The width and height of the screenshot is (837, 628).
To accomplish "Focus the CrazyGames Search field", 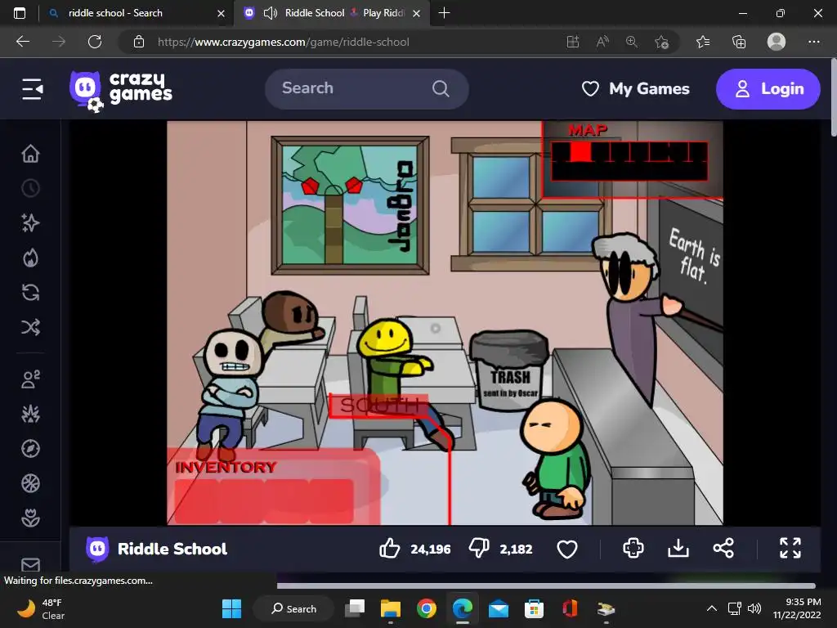I will [367, 88].
